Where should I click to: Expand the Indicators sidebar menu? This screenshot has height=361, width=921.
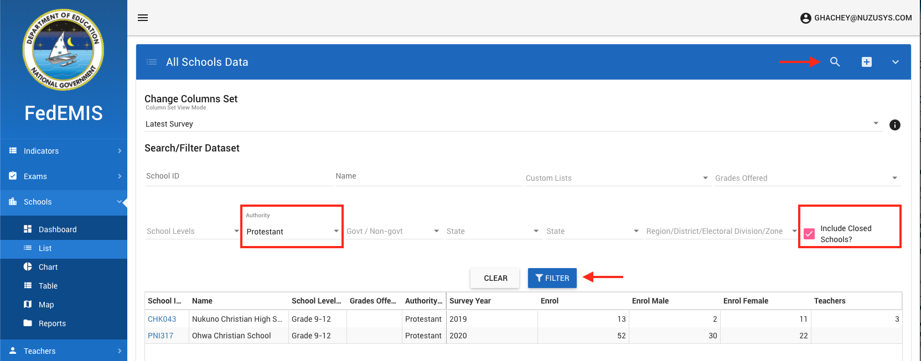click(x=64, y=151)
